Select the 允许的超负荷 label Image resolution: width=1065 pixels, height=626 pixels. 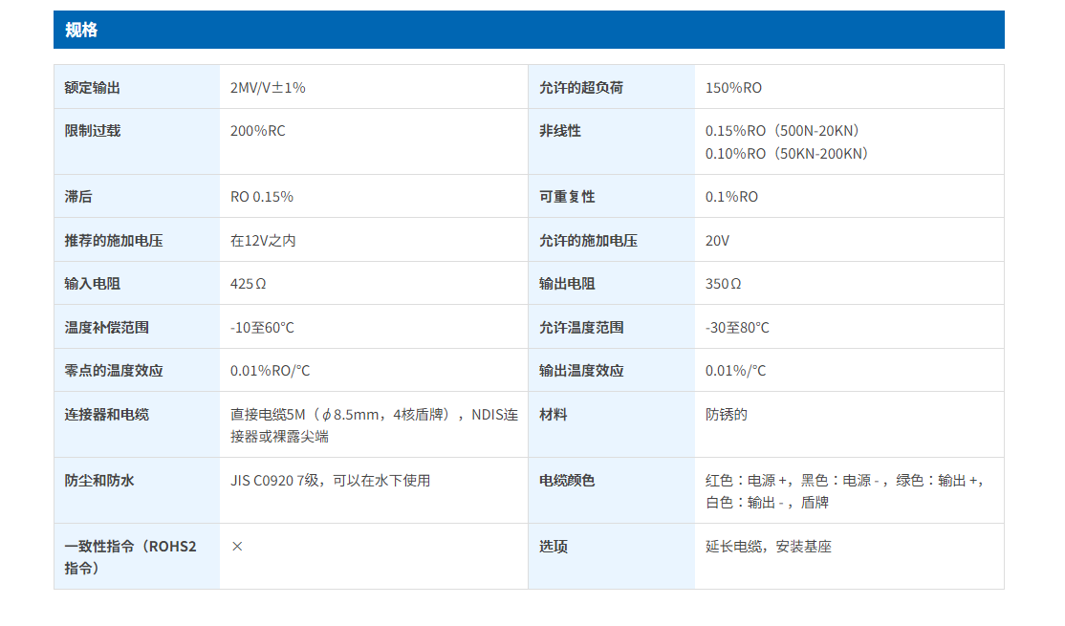pos(580,88)
